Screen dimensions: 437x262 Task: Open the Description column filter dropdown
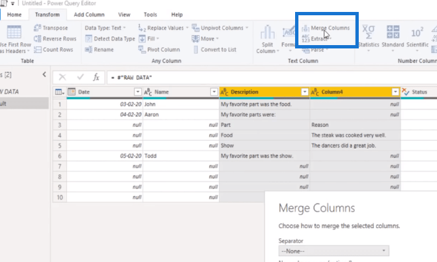coord(304,92)
